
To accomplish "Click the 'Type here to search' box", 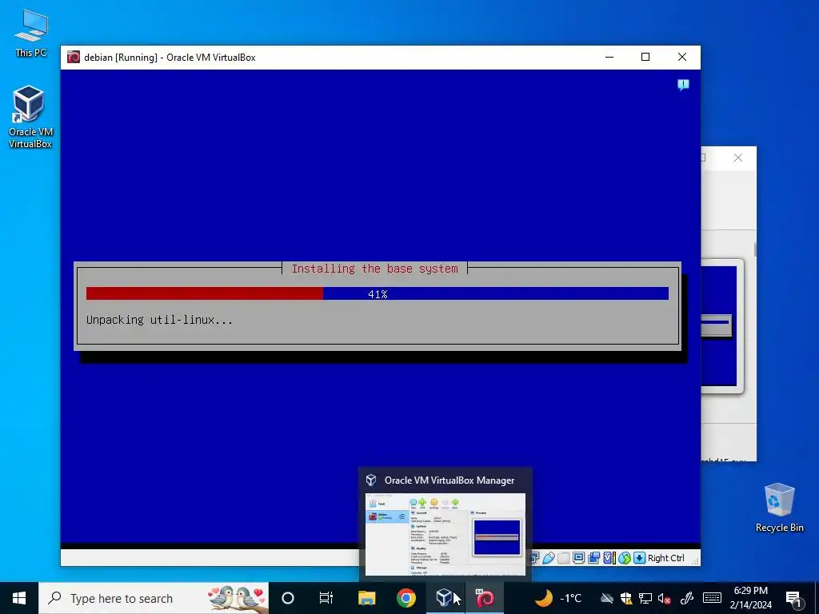I will (x=154, y=598).
